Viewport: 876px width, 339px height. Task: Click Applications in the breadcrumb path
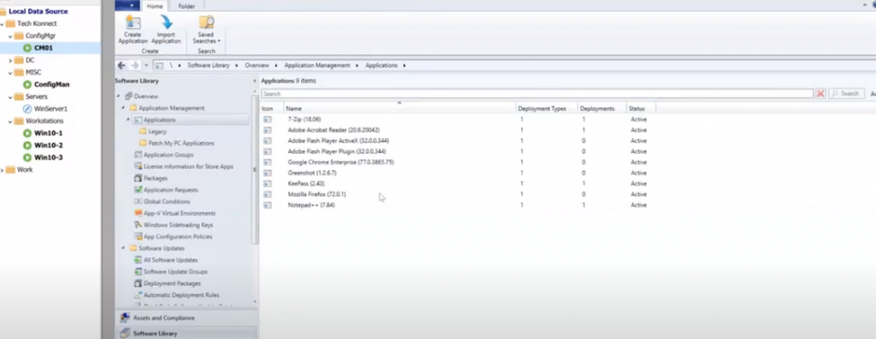point(382,65)
